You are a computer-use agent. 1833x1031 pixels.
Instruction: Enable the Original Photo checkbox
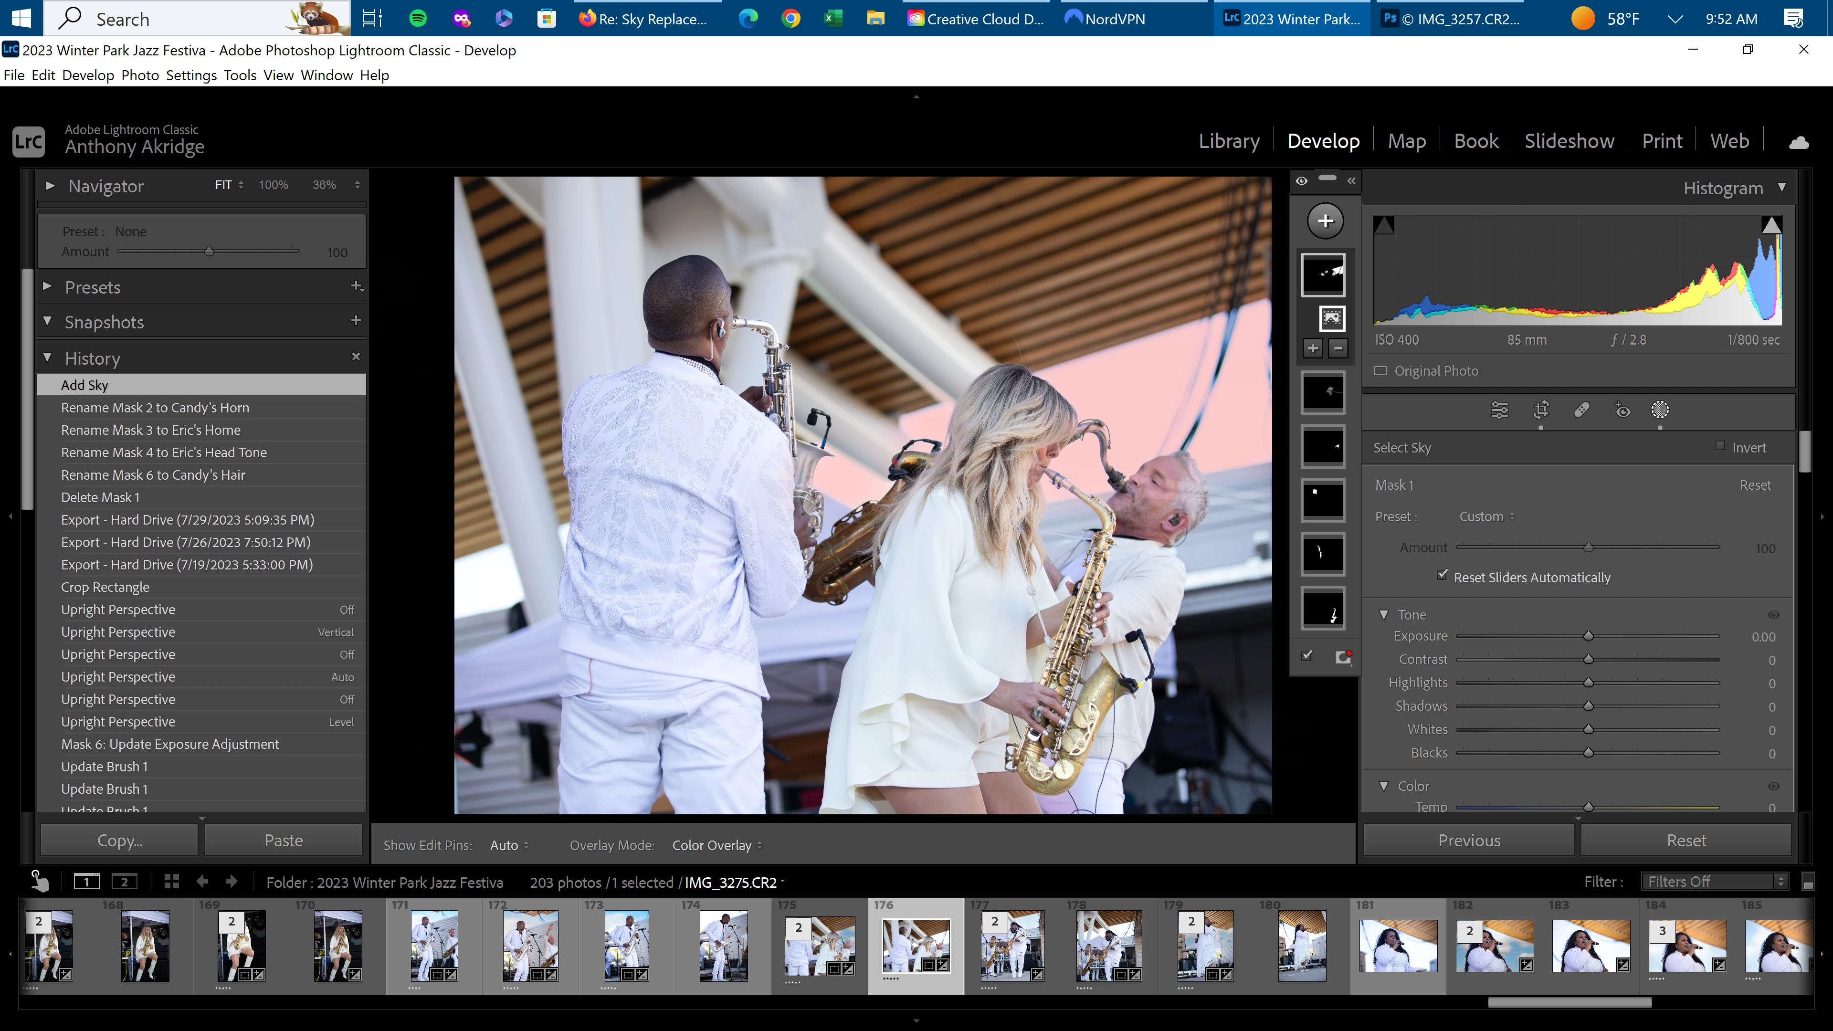coord(1380,371)
